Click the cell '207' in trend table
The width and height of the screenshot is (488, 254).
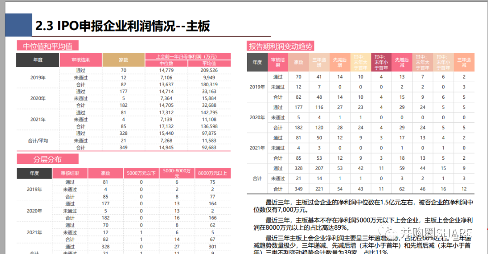319,168
